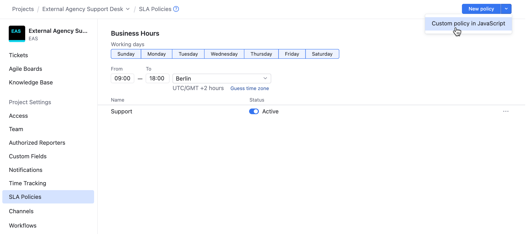The height and width of the screenshot is (234, 528).
Task: Click the 09:00 From time field
Action: [x=122, y=78]
